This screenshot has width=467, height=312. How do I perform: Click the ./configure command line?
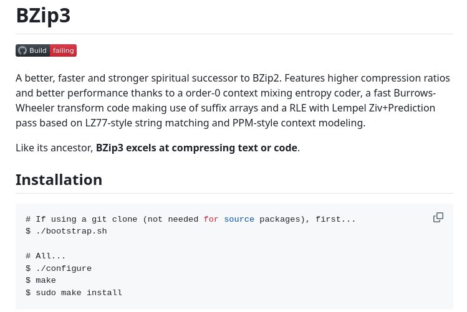pos(59,268)
